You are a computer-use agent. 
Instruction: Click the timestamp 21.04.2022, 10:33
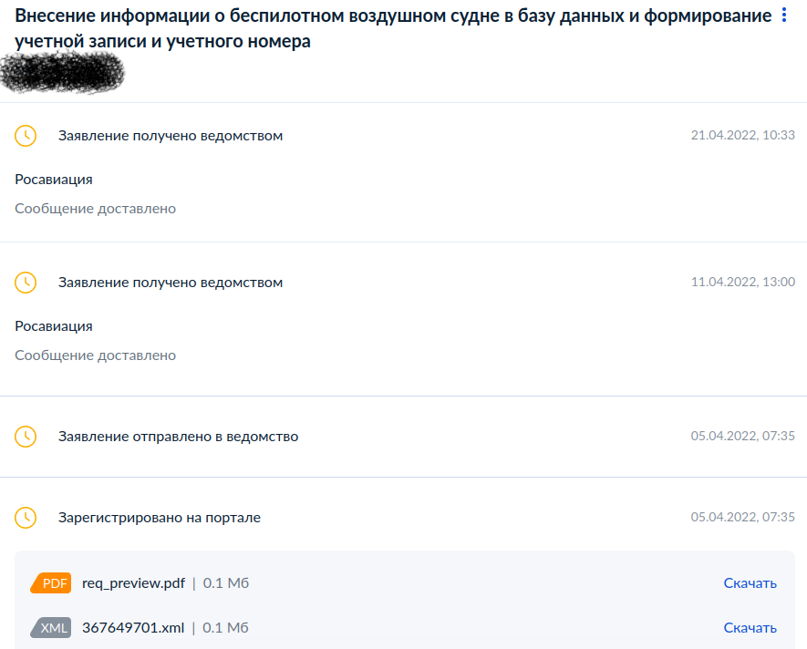point(742,136)
